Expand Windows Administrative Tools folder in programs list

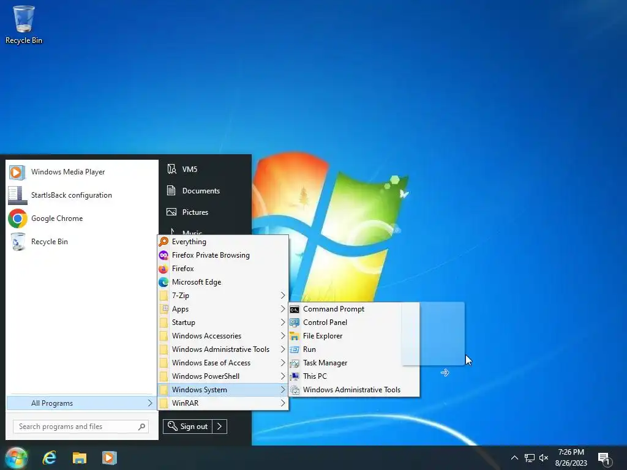click(223, 349)
